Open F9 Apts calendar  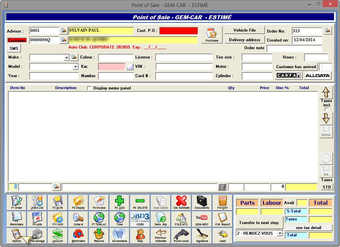pos(37,219)
